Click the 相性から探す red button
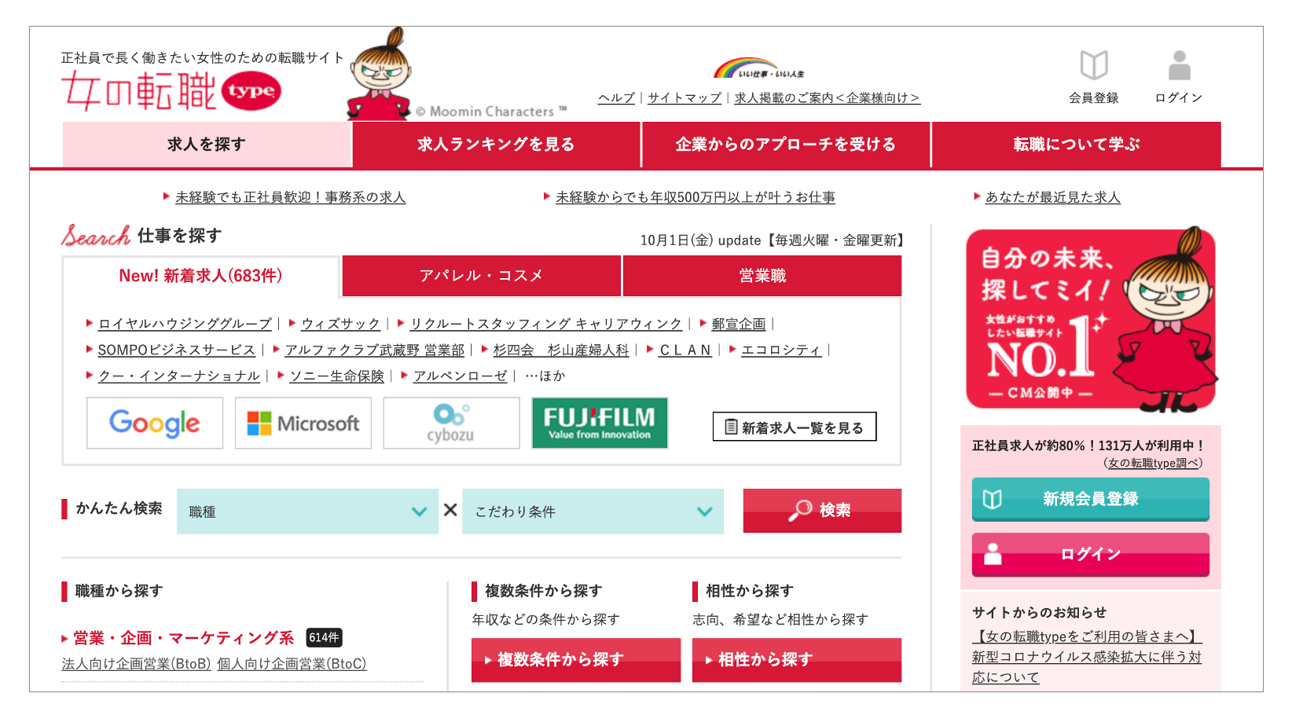This screenshot has width=1292, height=715. (x=797, y=660)
